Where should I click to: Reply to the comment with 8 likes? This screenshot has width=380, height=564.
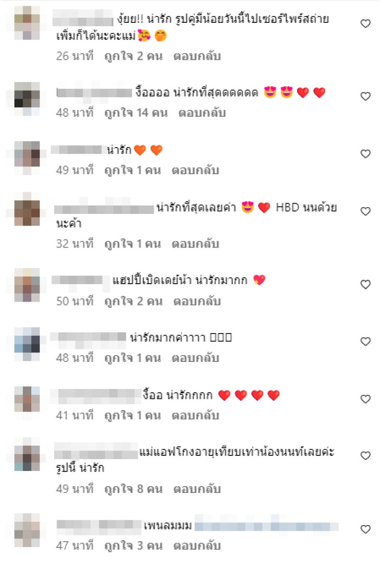tap(197, 489)
